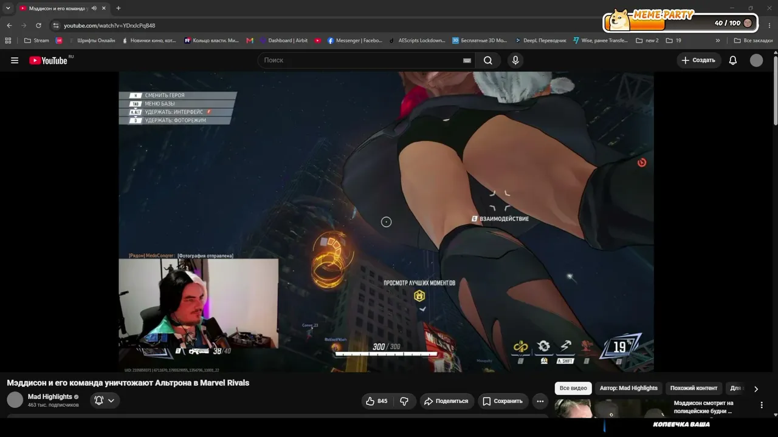Click the browser address bar URL
The width and height of the screenshot is (778, 437).
click(109, 25)
